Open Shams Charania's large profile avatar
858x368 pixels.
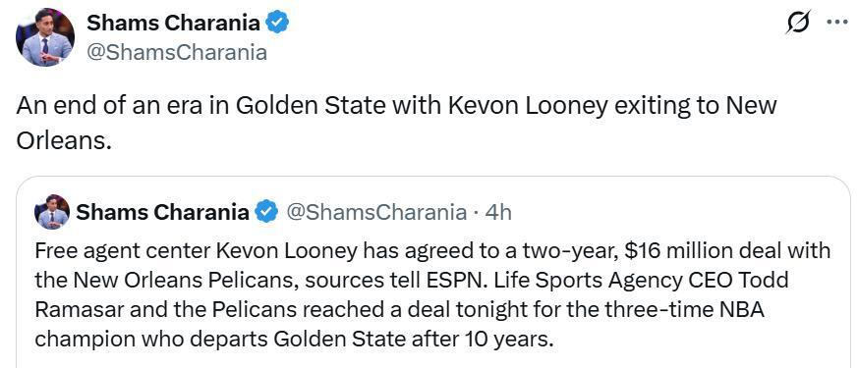(x=45, y=37)
